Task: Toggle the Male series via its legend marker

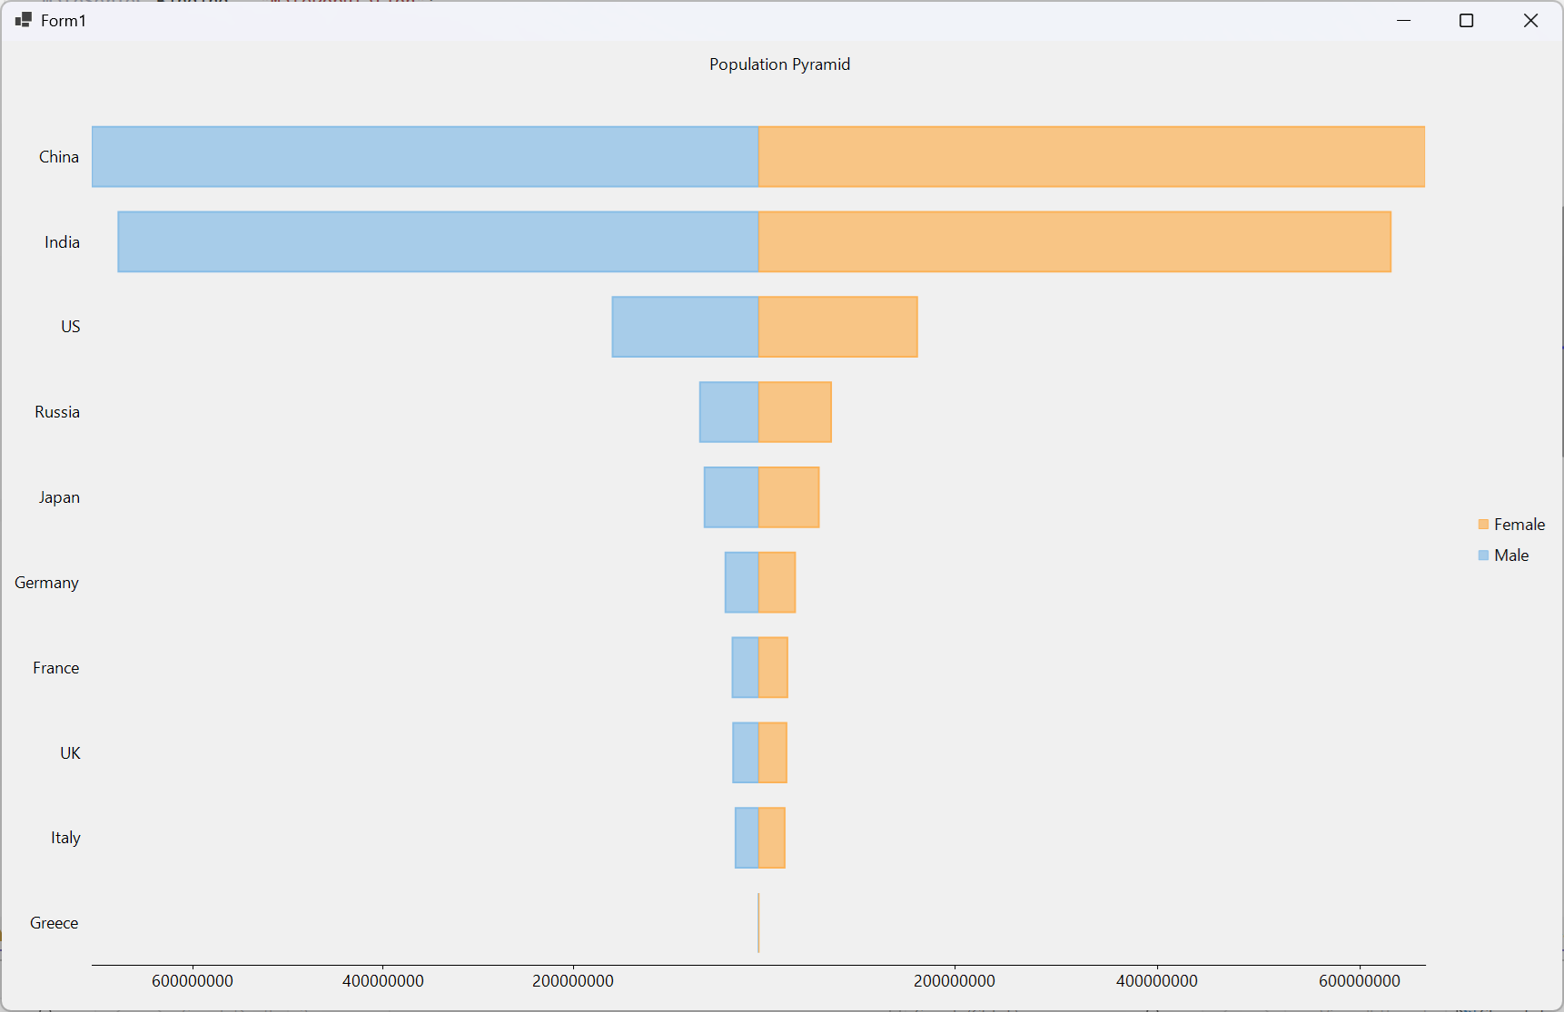Action: coord(1482,555)
